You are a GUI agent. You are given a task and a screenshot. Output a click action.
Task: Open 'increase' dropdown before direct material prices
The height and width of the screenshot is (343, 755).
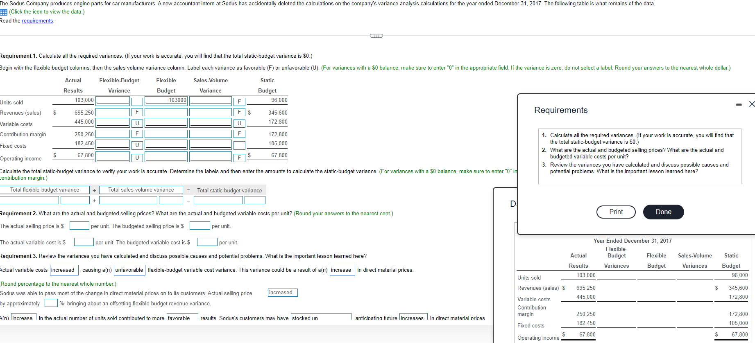342,270
